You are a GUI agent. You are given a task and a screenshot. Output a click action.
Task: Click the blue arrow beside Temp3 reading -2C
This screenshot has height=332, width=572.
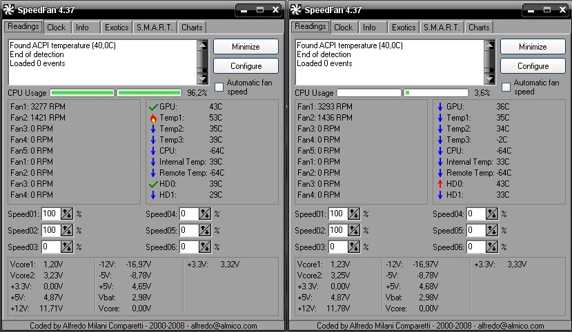point(440,140)
